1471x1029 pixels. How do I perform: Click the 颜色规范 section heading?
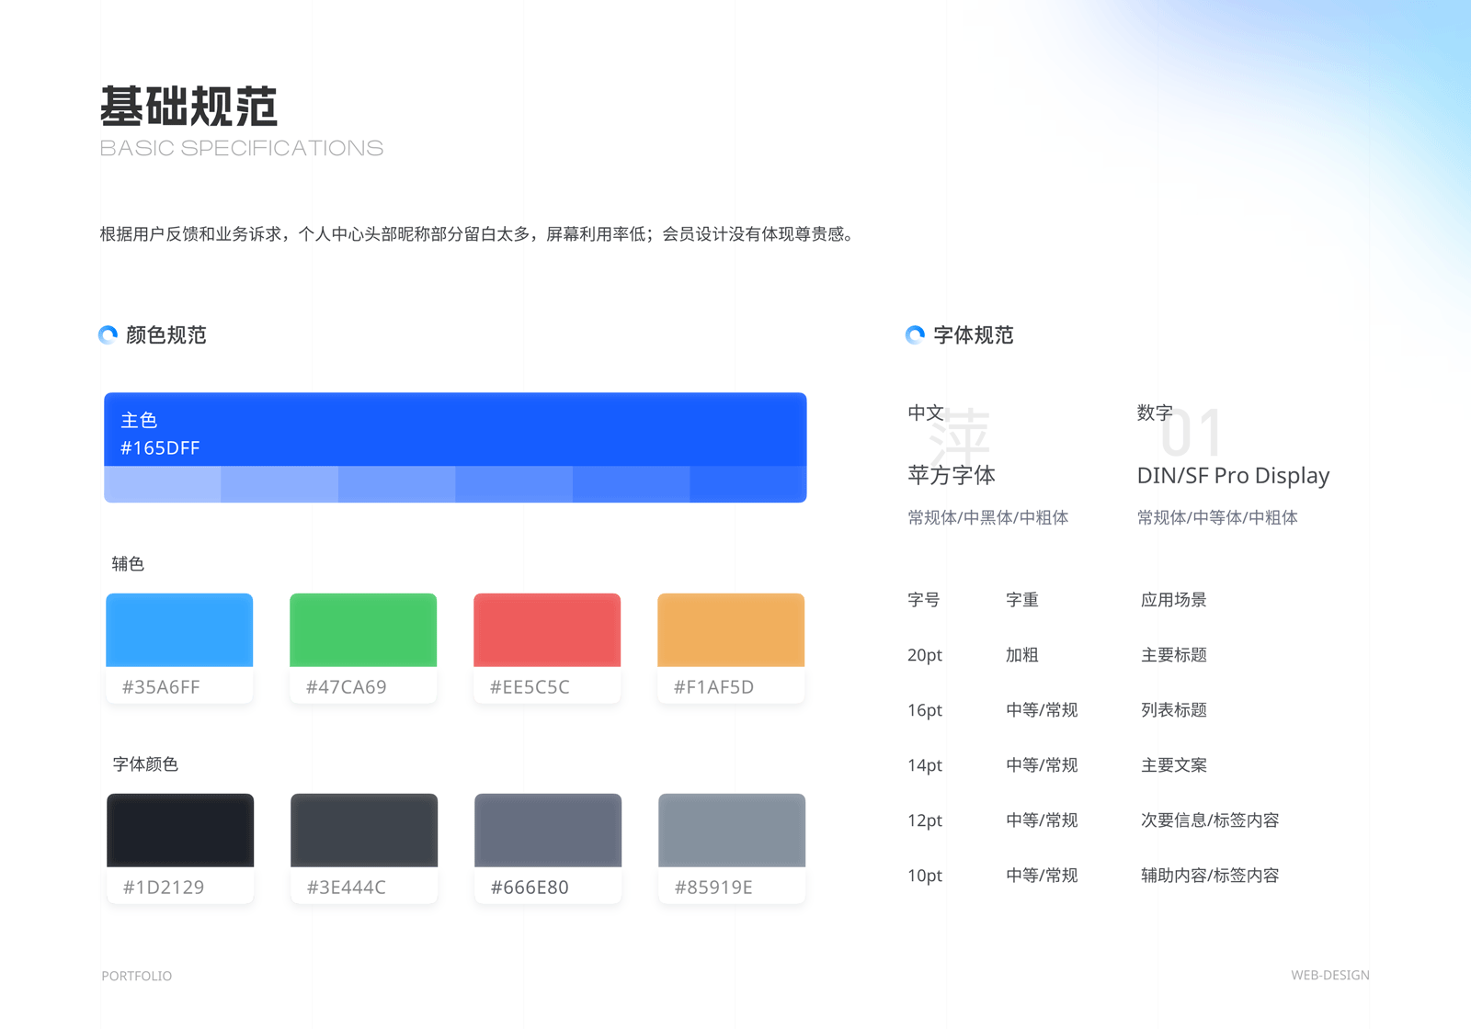(166, 335)
